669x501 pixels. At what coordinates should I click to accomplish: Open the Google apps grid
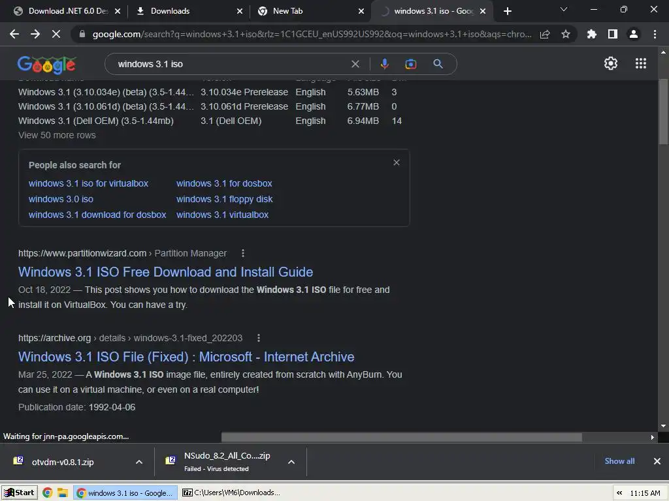coord(641,63)
